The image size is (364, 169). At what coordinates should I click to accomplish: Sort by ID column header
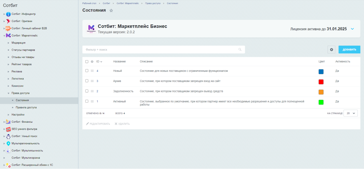[x=99, y=62]
